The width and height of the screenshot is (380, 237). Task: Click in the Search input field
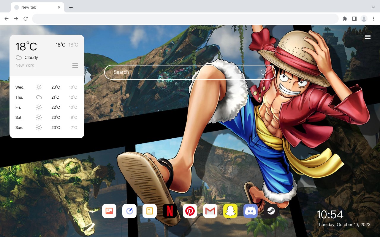190,72
